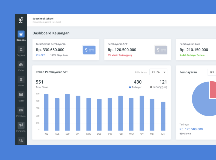The height and width of the screenshot is (160, 216).
Task: Select the Pembayaran money icon
Action: point(21,110)
